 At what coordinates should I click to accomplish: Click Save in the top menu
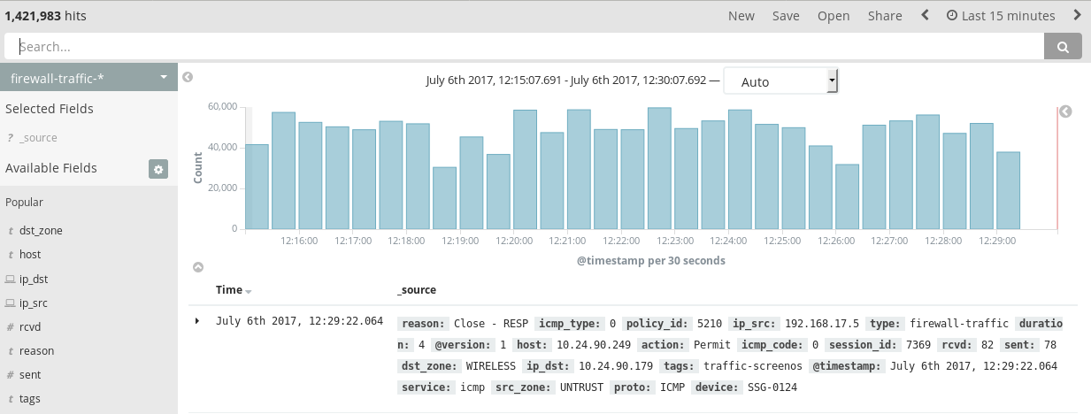786,16
